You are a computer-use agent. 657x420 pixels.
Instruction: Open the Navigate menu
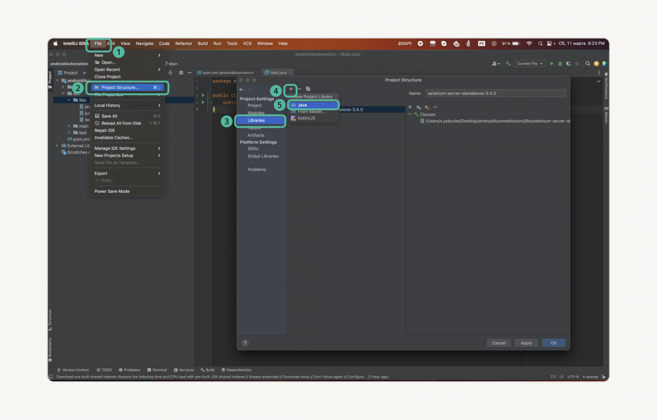click(144, 43)
